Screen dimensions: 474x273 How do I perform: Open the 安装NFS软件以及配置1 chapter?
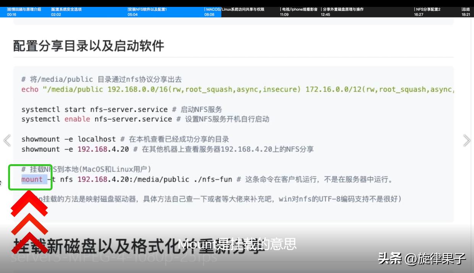153,11
